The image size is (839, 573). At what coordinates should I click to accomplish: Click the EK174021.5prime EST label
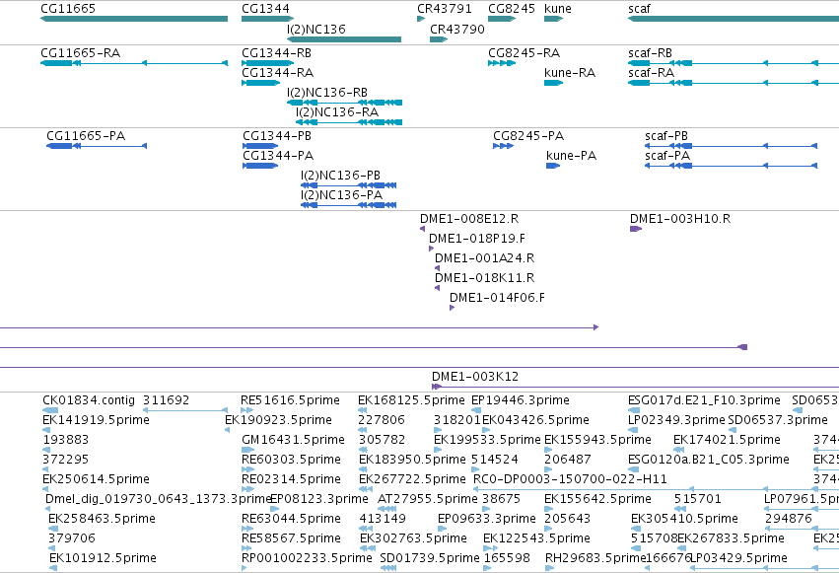[727, 440]
